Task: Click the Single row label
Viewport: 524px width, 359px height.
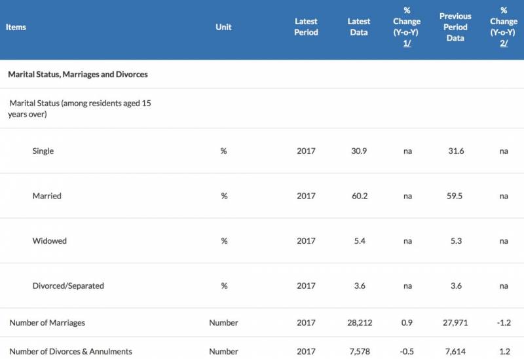Action: (x=43, y=151)
